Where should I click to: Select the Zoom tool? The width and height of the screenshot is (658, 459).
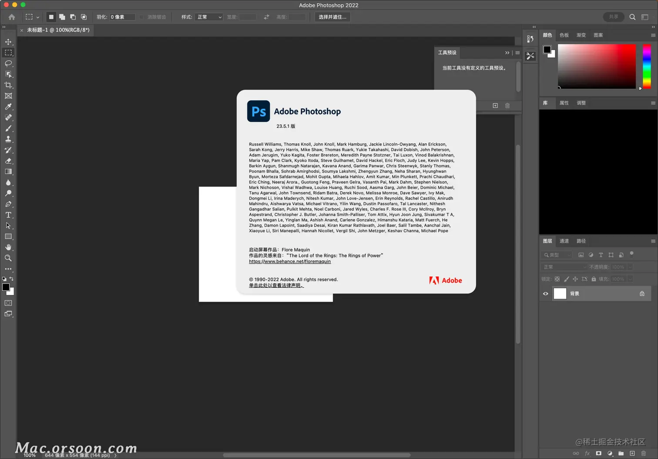tap(8, 258)
